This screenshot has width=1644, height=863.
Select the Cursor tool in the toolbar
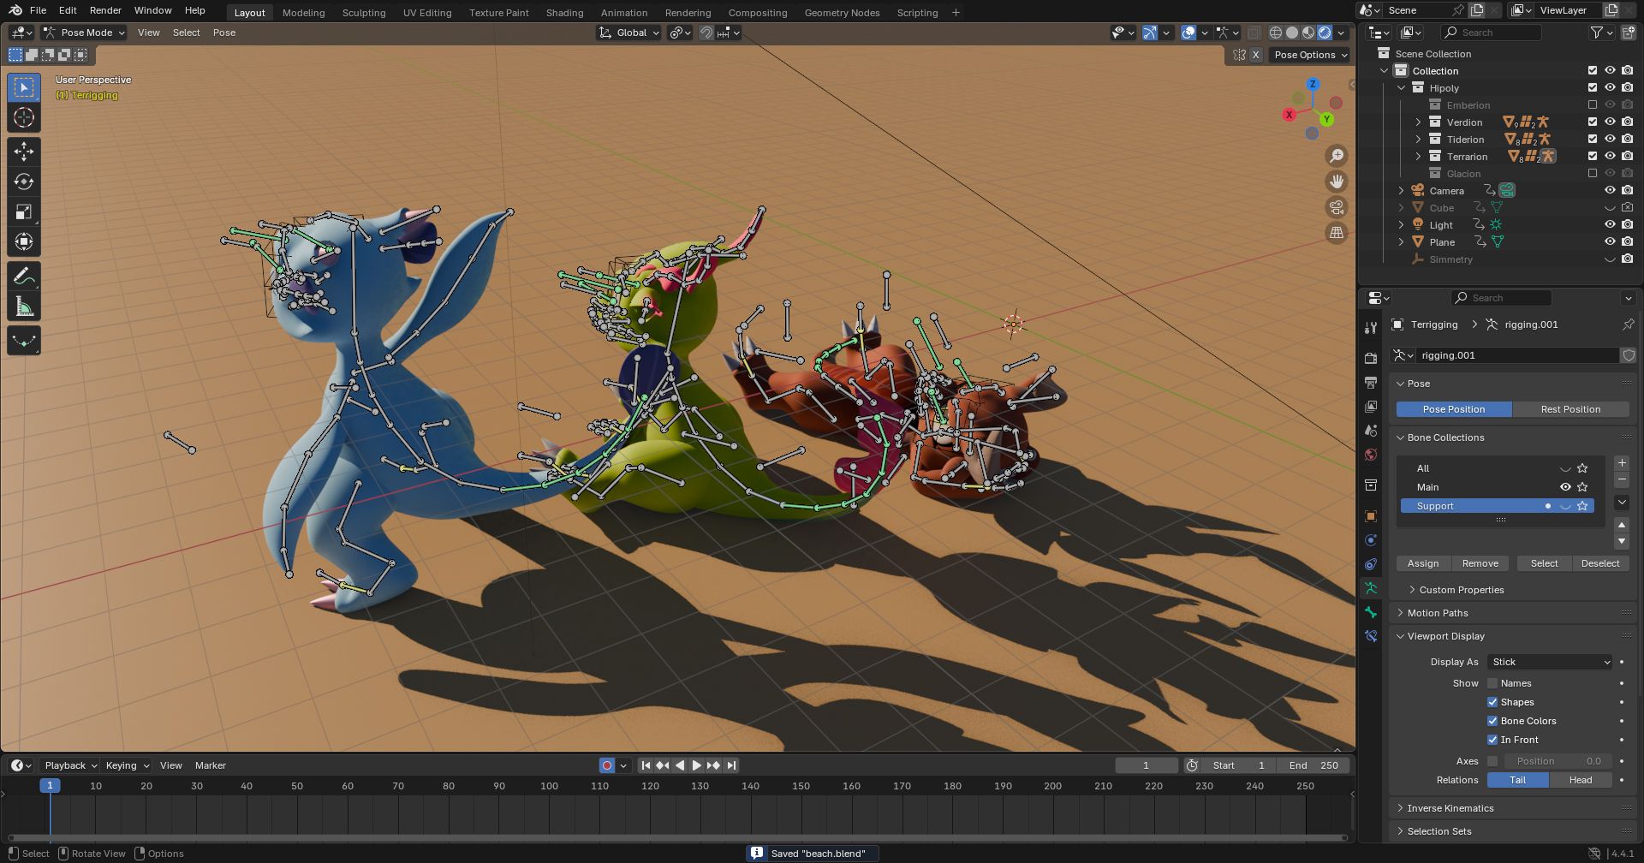click(24, 117)
